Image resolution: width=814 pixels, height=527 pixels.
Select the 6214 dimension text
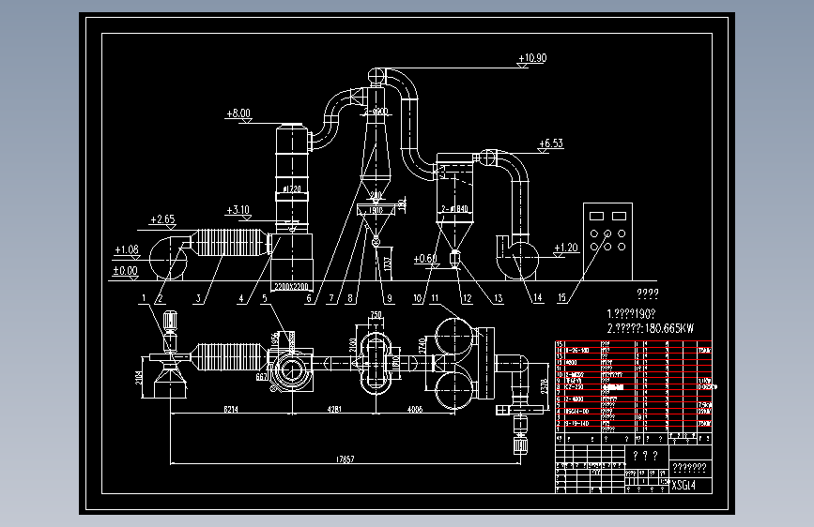point(231,409)
